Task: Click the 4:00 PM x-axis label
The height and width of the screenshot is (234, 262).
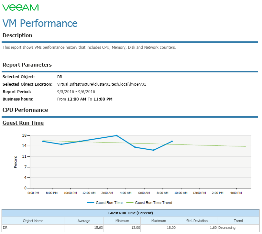Action: click(x=236, y=193)
